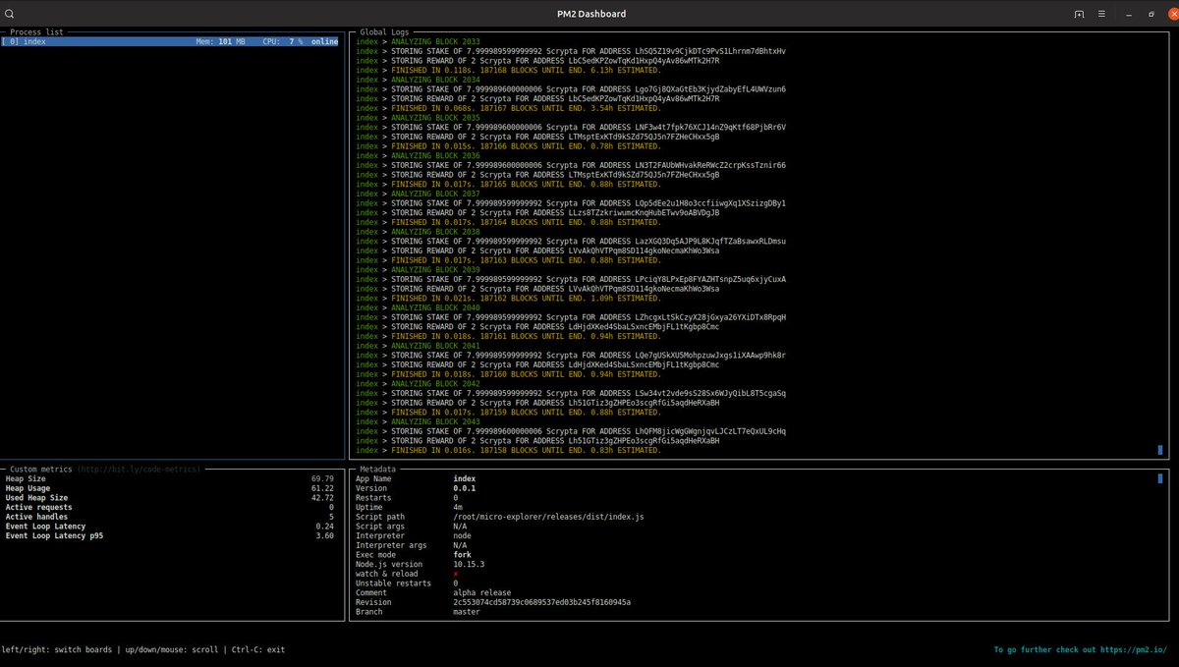Click the Metadata panel scrollbar indicator

click(1159, 478)
